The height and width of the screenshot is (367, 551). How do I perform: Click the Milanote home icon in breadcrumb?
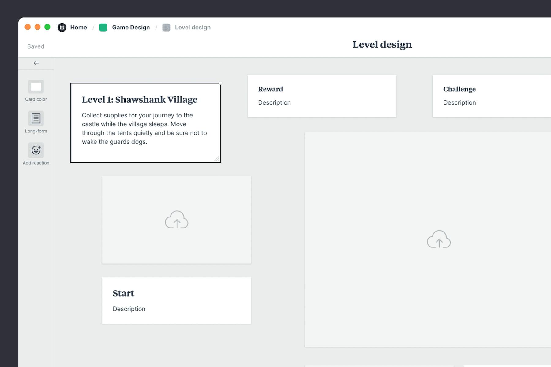(62, 27)
